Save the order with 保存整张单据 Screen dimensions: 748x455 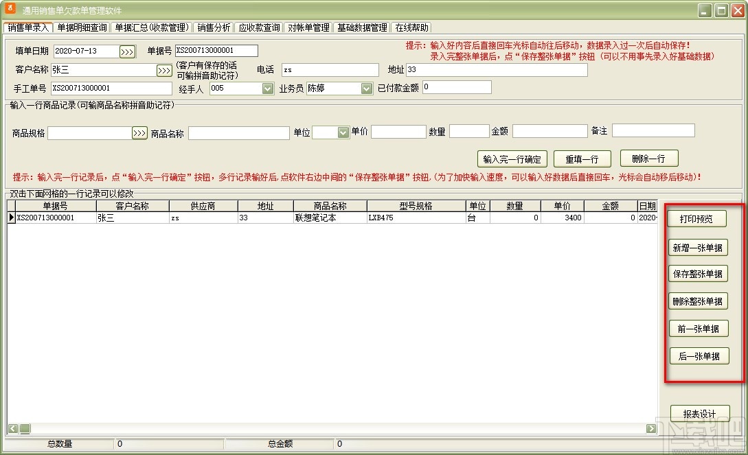(x=698, y=273)
